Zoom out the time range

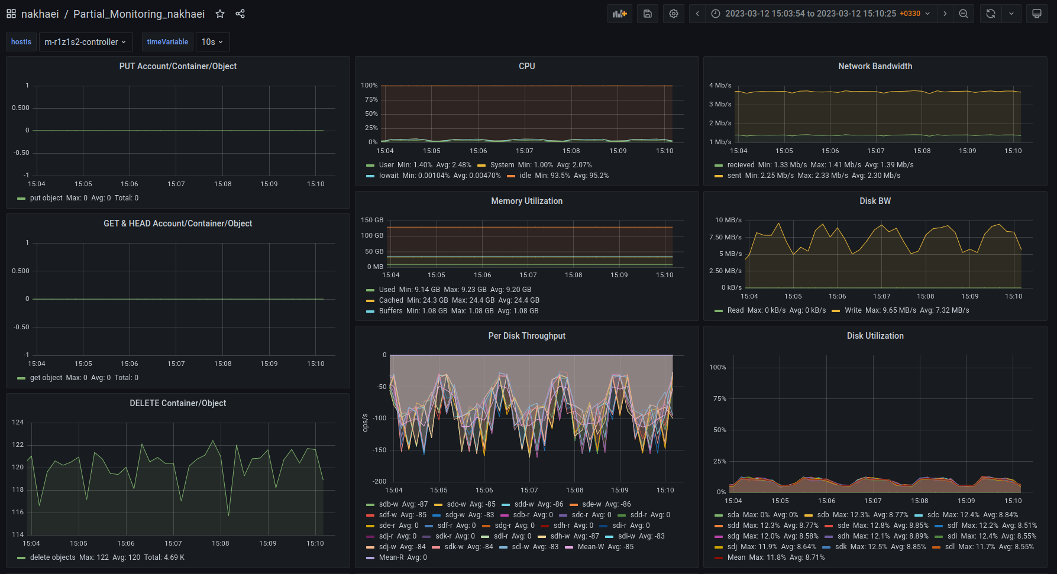coord(964,14)
